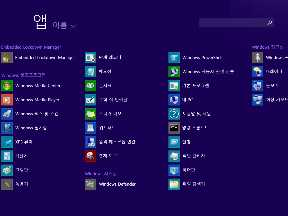288x216 pixels.
Task: Click the 내 PC text label
Action: [188, 100]
